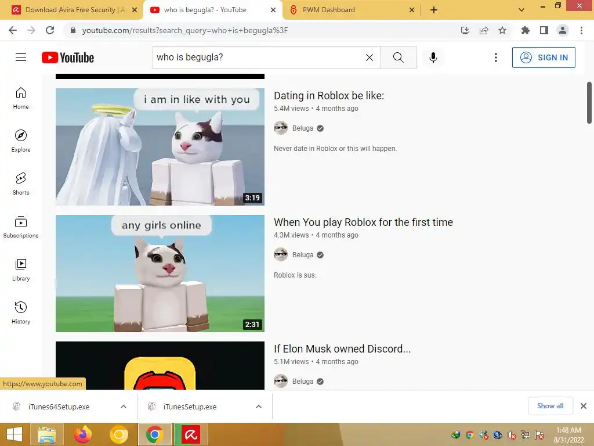The height and width of the screenshot is (446, 594).
Task: Open Shorts in the sidebar
Action: click(21, 184)
